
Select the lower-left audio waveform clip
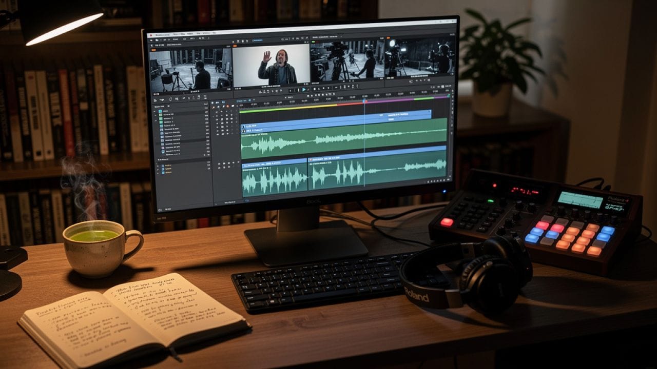[x=274, y=177]
